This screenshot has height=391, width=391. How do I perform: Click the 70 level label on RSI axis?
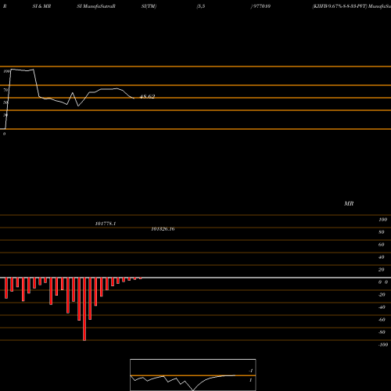click(5, 90)
